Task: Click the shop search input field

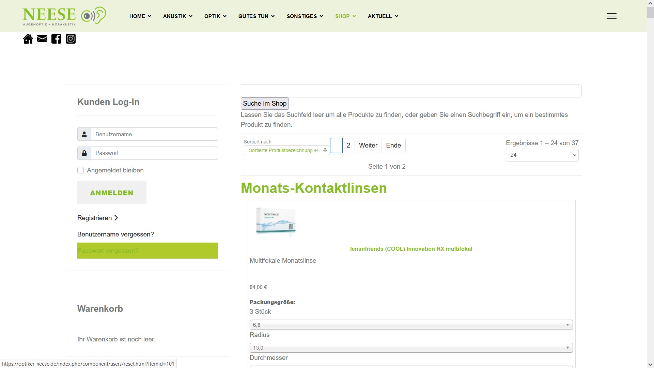Action: pyautogui.click(x=411, y=91)
